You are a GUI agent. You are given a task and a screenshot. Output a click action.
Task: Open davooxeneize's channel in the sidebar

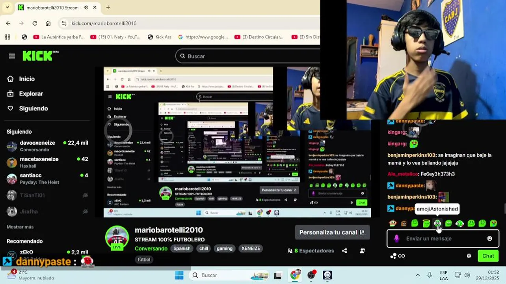pos(47,146)
